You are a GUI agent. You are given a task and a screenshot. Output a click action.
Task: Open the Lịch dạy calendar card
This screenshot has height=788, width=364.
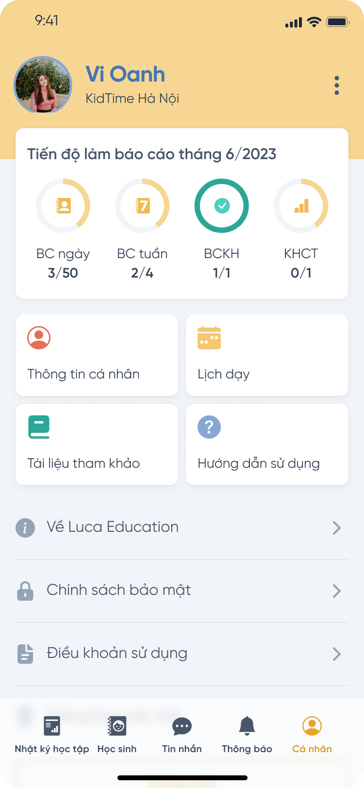click(x=267, y=355)
